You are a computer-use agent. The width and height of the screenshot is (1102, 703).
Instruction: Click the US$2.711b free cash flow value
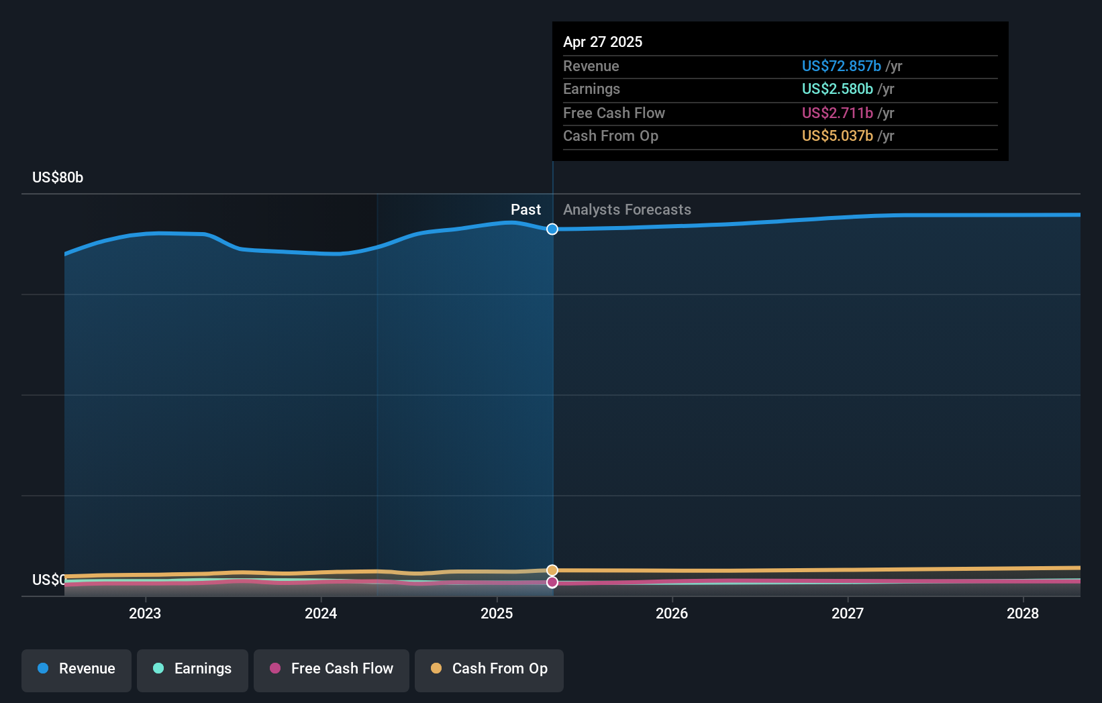coord(837,113)
